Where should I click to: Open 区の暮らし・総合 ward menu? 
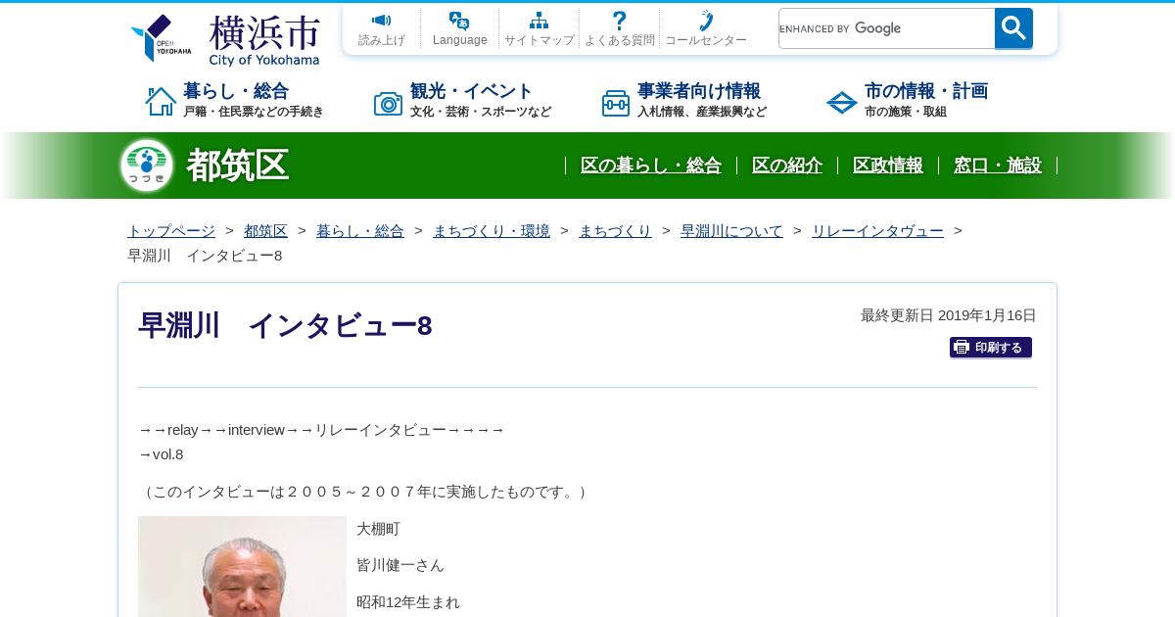[x=650, y=166]
